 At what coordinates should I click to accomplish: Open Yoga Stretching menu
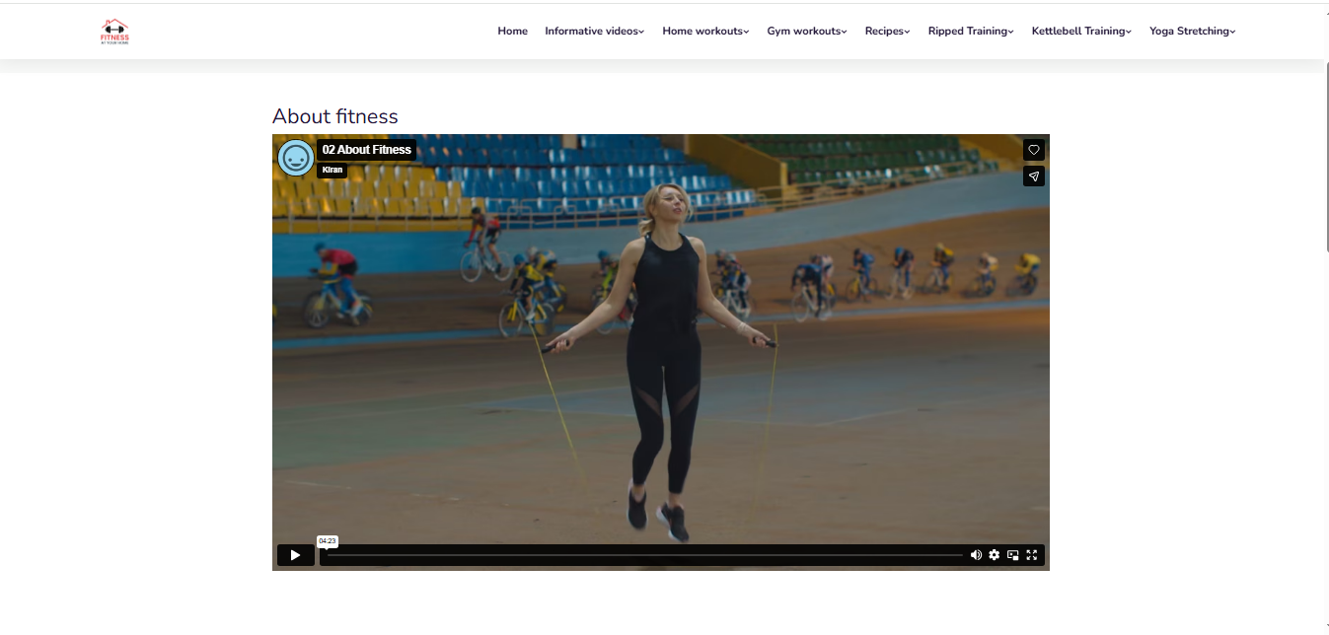[1192, 32]
